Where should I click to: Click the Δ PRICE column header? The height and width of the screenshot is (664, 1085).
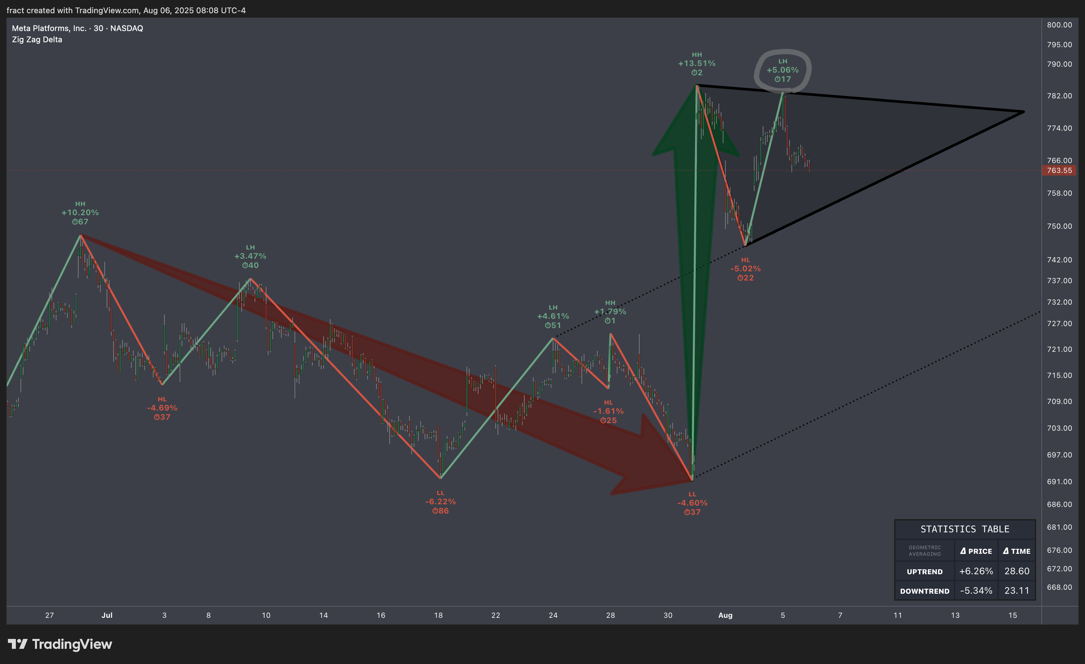coord(976,551)
